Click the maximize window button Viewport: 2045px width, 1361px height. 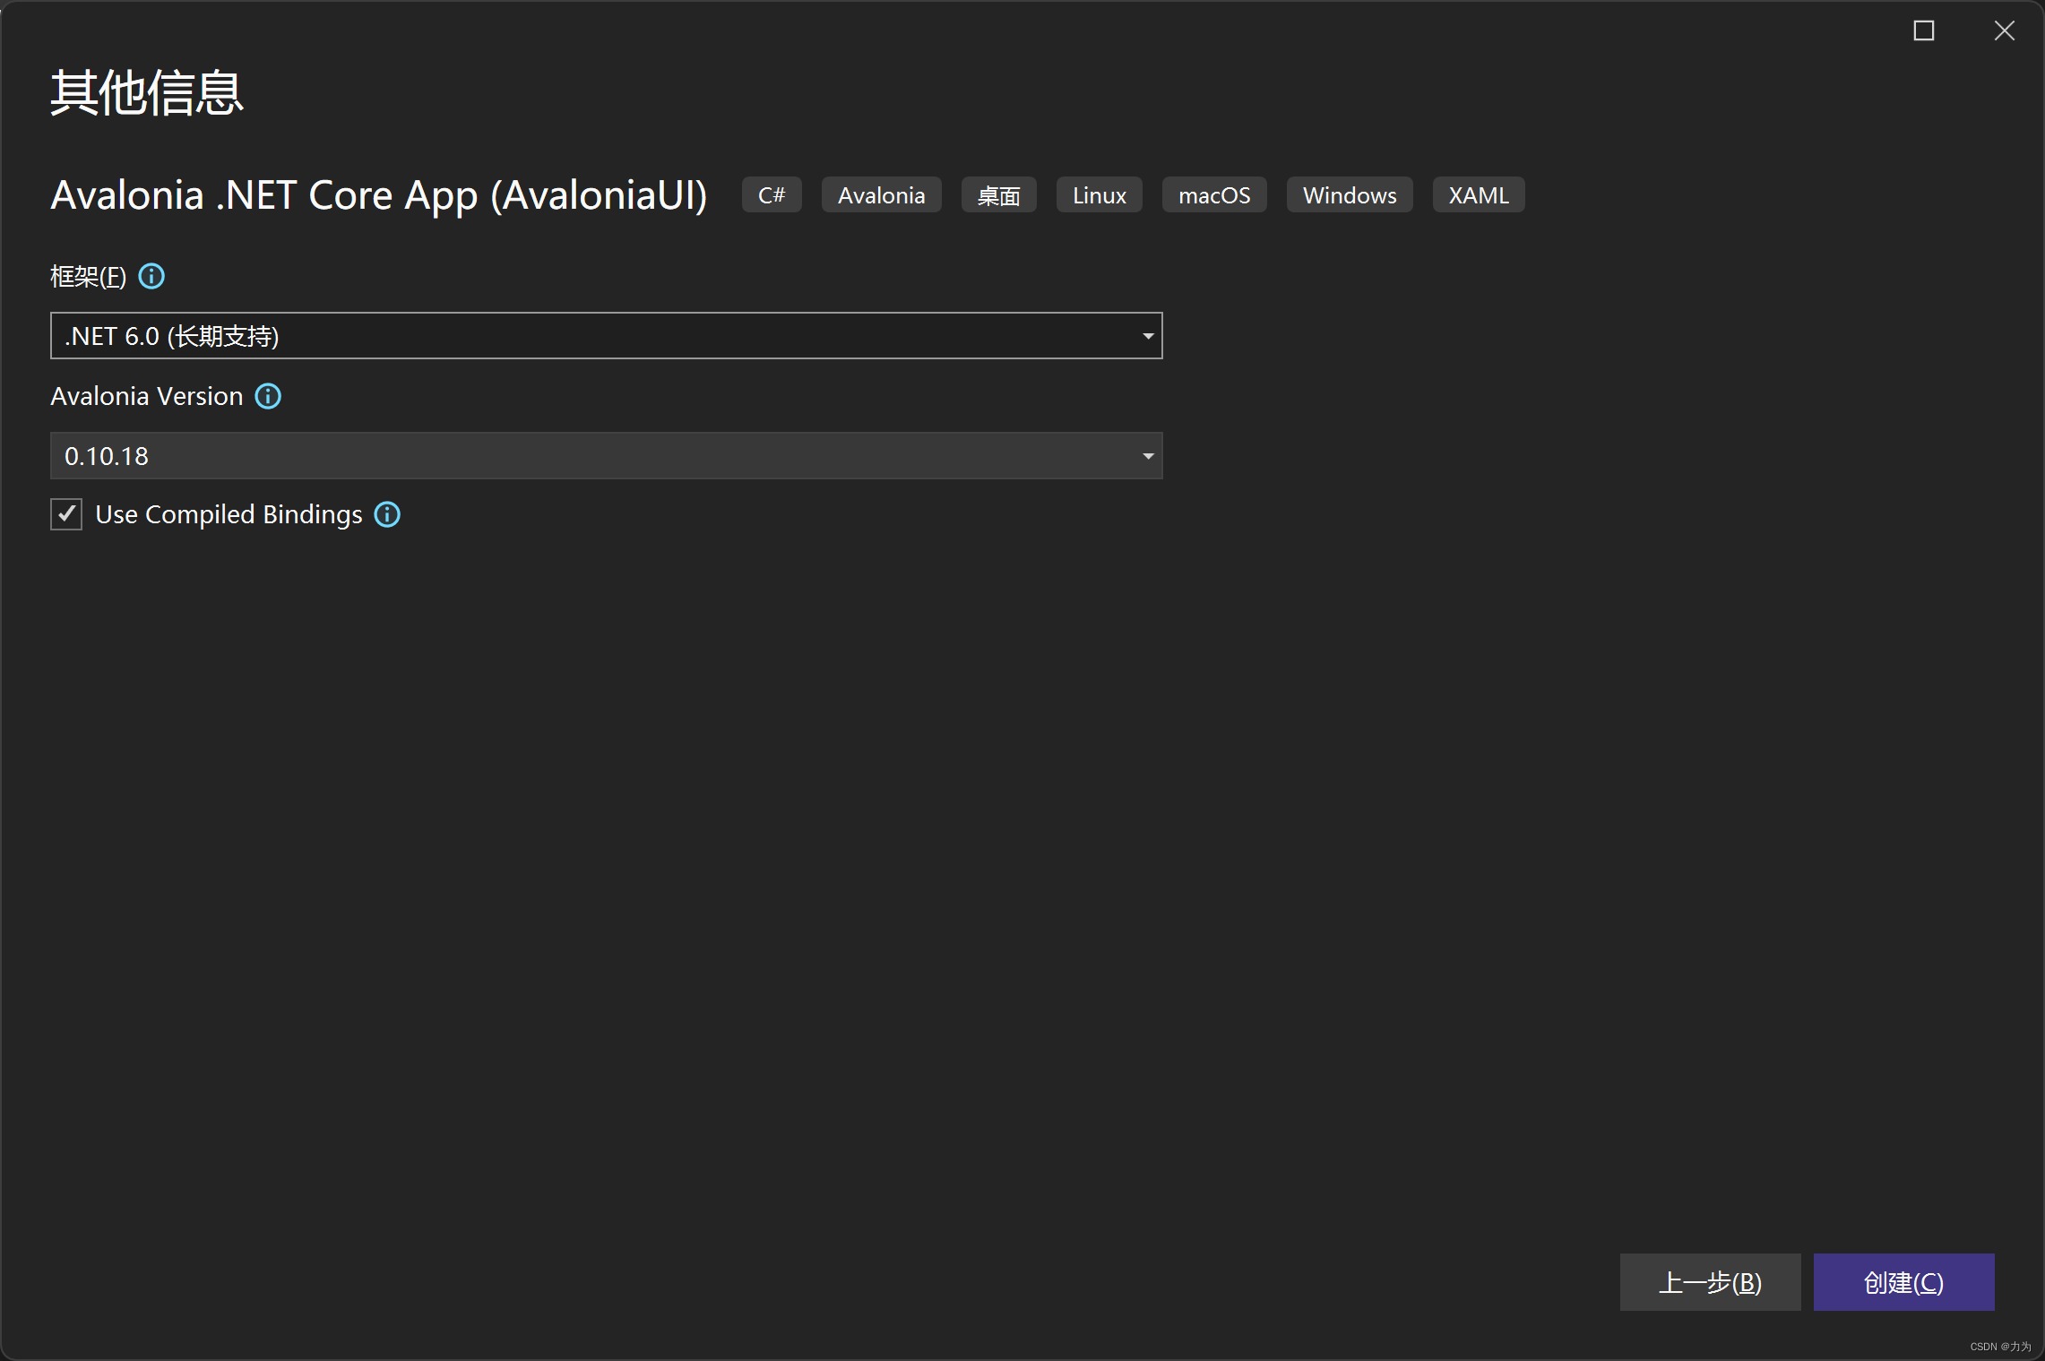(1924, 30)
